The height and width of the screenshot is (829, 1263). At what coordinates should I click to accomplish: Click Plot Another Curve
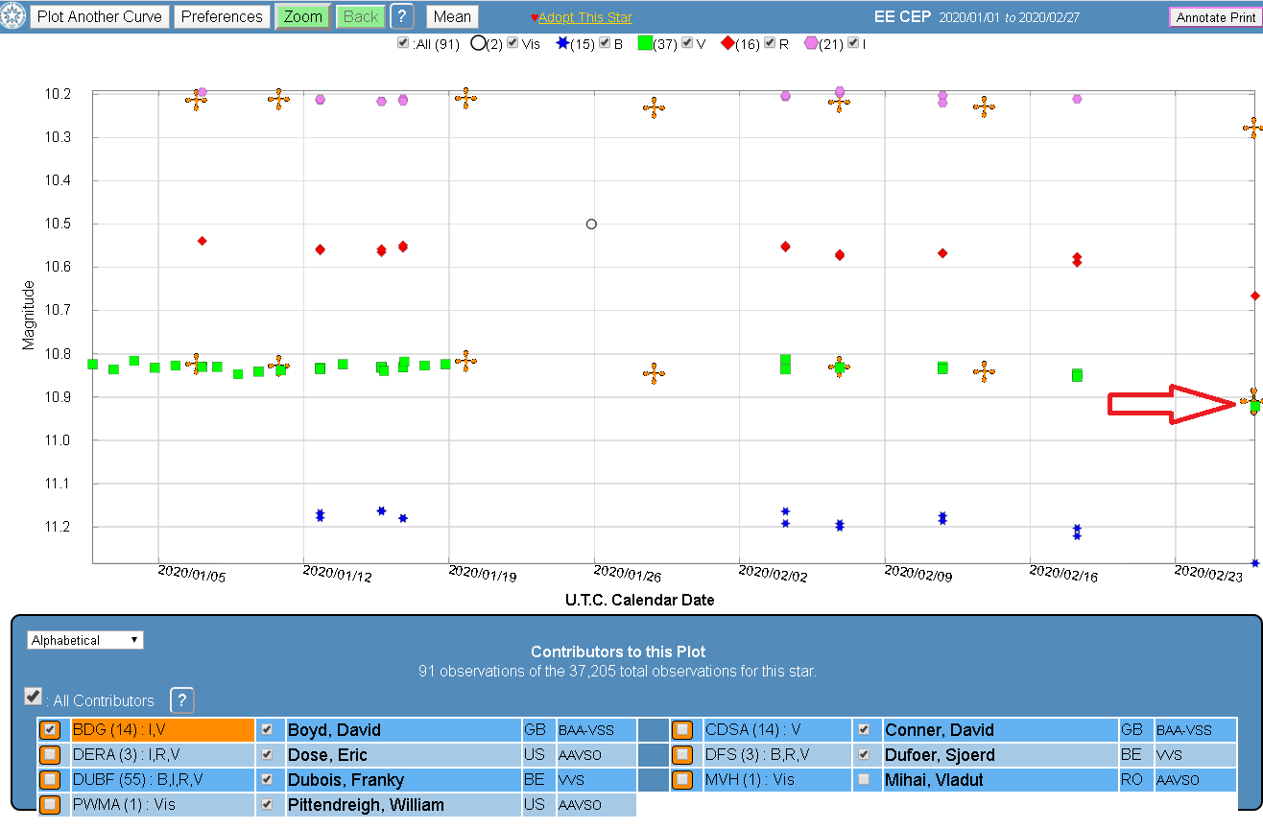100,16
